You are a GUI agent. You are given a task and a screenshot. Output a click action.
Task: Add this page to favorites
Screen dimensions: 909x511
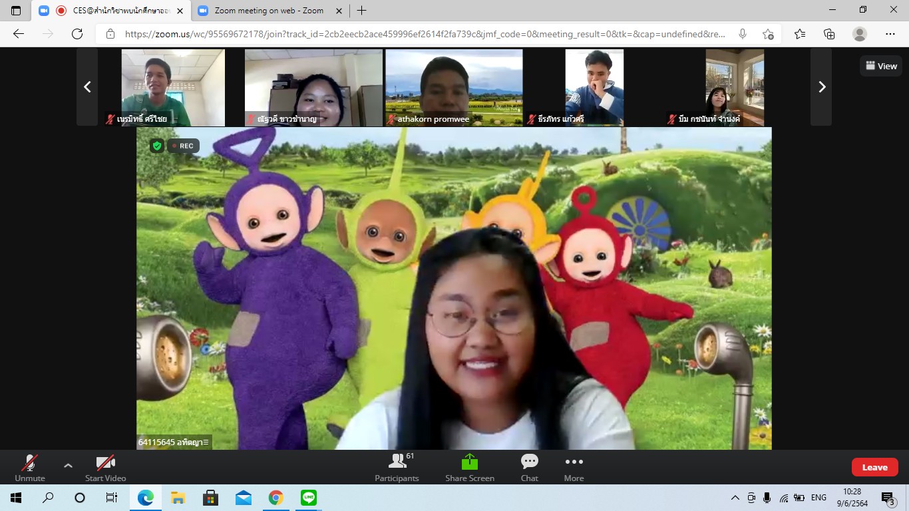click(769, 34)
